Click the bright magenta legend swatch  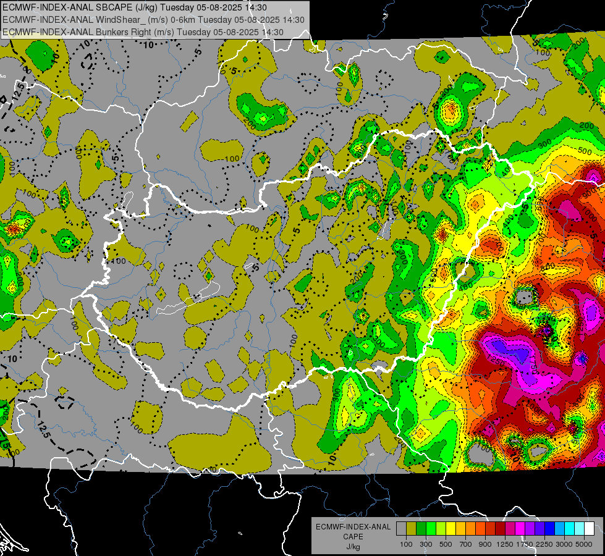point(520,528)
